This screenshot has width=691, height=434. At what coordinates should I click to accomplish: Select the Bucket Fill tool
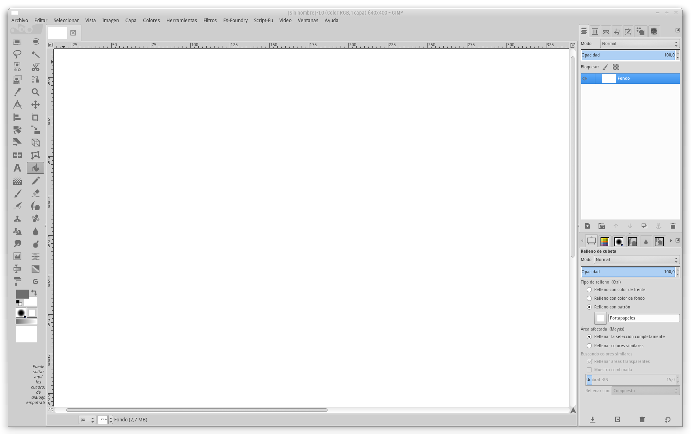point(36,168)
